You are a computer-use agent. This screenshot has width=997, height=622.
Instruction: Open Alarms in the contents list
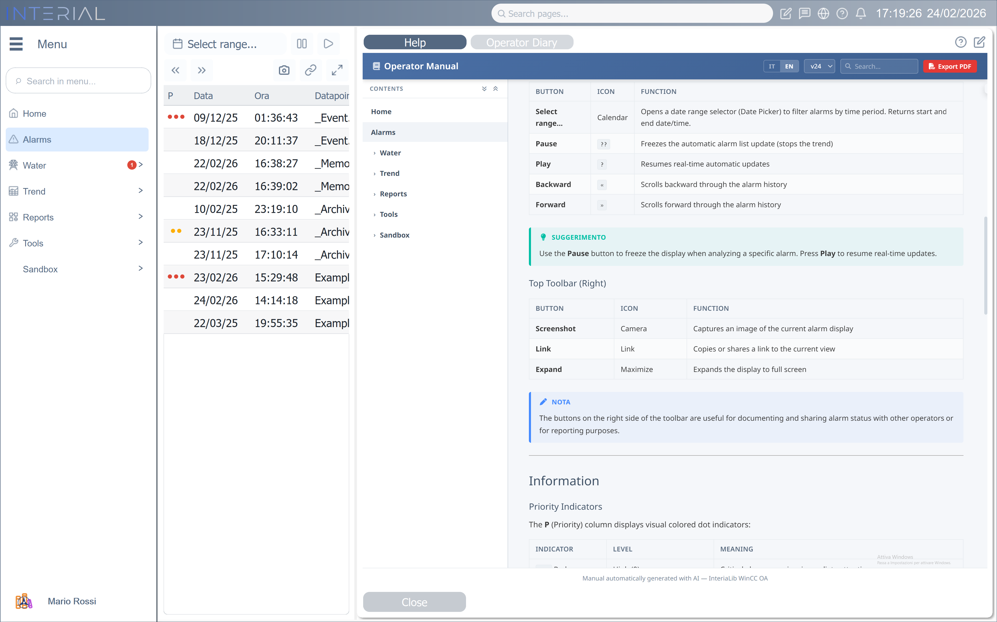pos(383,132)
